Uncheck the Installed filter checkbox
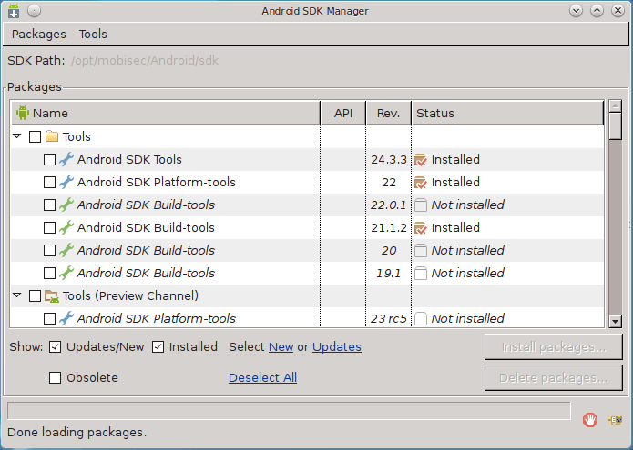This screenshot has width=633, height=450. point(158,347)
